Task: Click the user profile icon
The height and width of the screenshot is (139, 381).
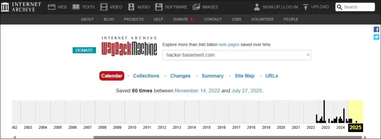Action: pyautogui.click(x=257, y=7)
